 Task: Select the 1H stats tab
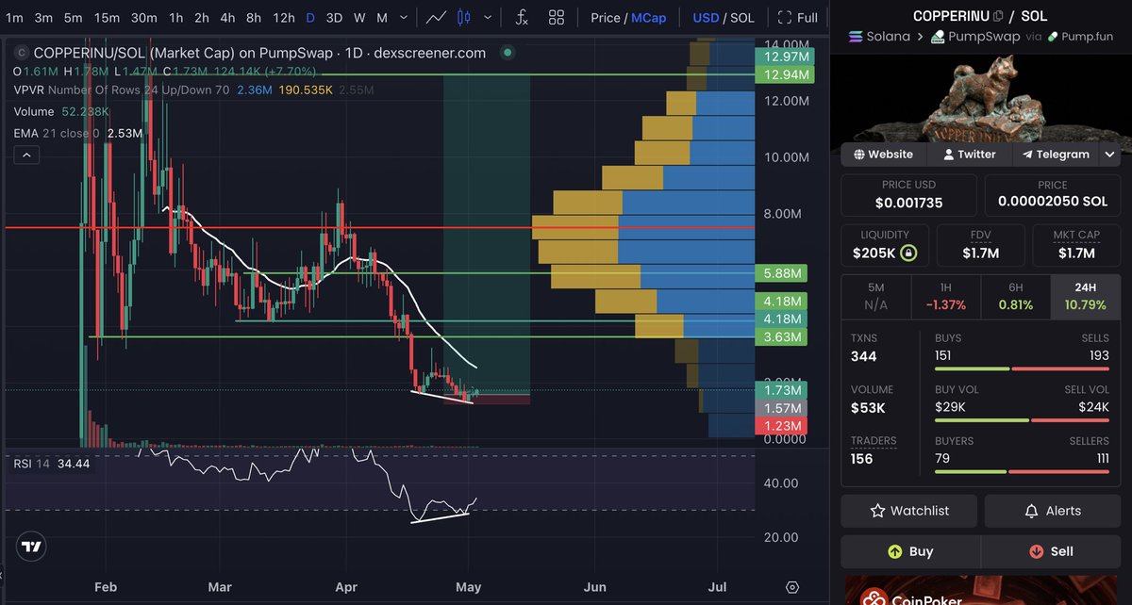[x=945, y=296]
